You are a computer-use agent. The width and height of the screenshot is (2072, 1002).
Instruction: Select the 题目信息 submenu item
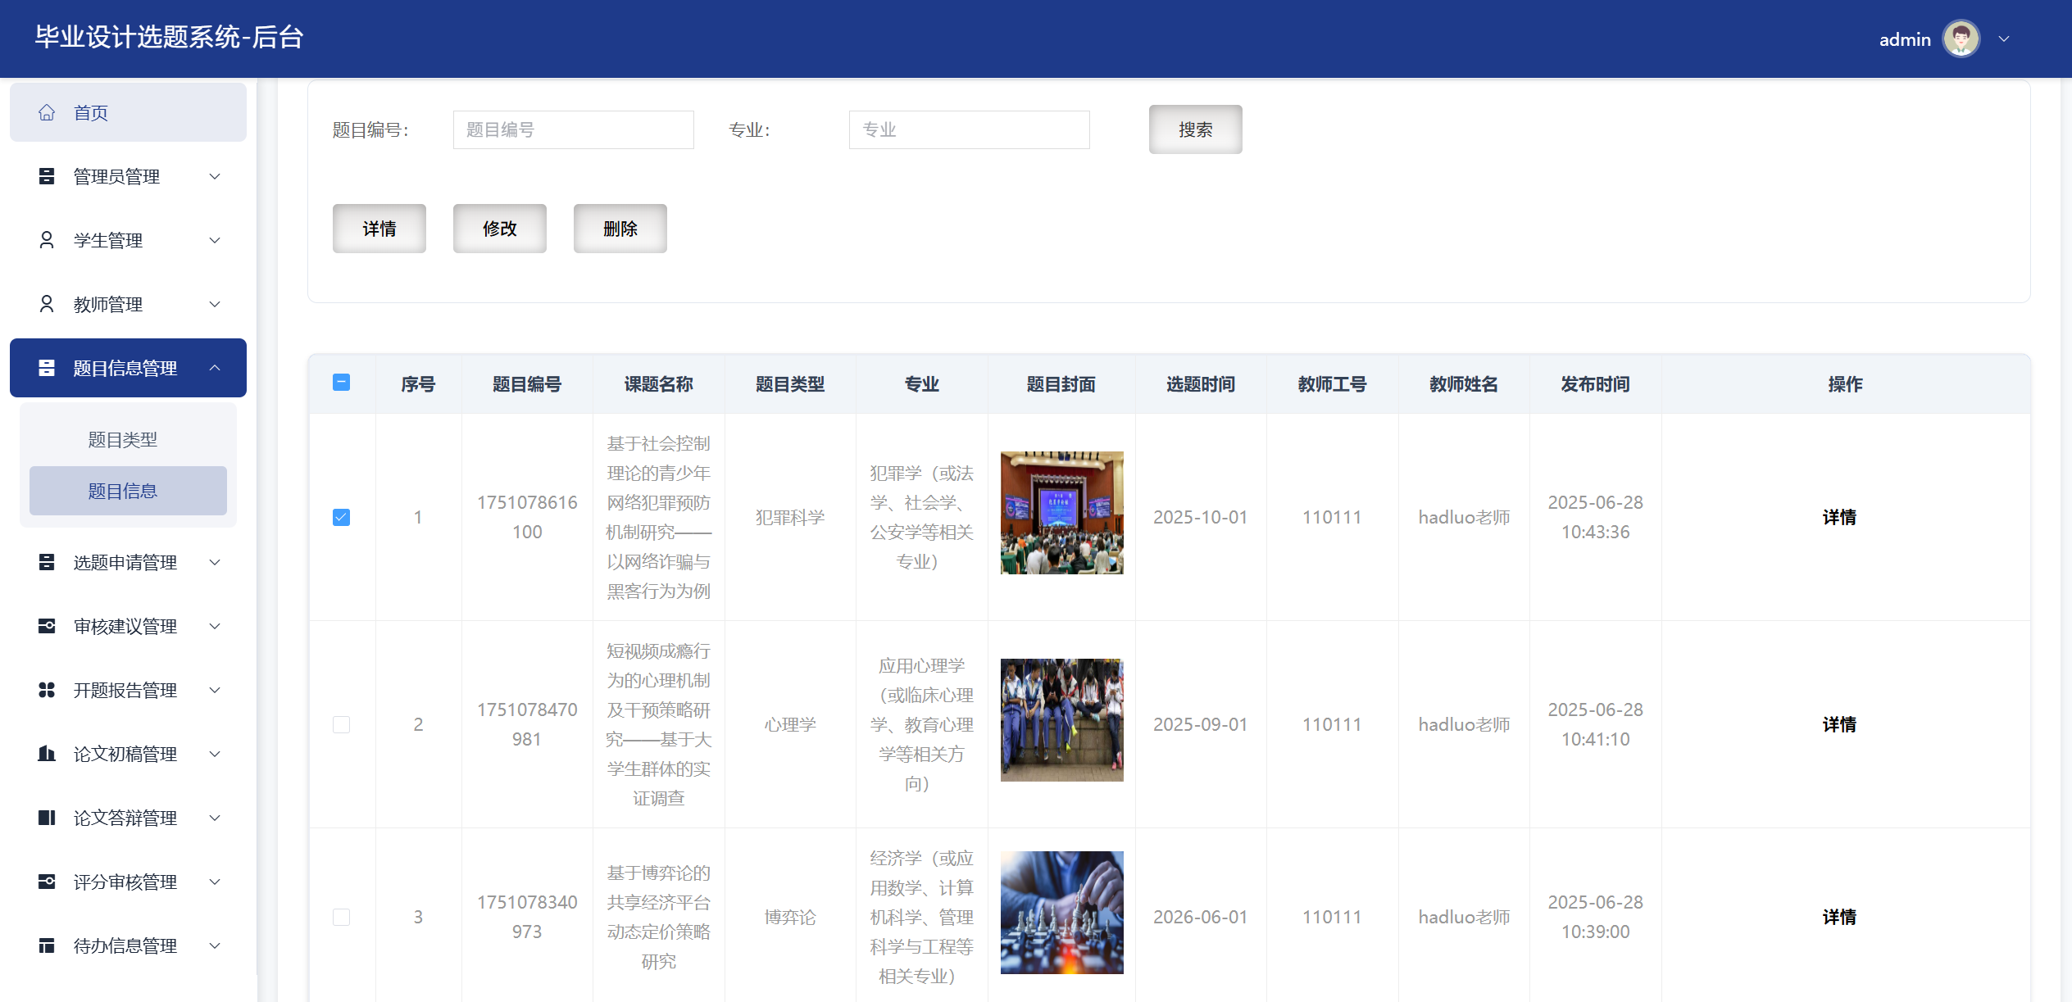[123, 491]
